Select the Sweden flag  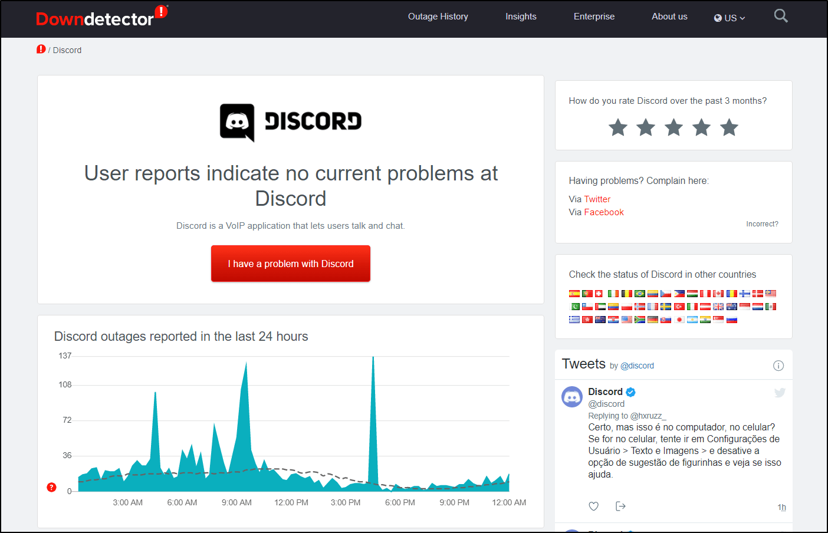666,307
